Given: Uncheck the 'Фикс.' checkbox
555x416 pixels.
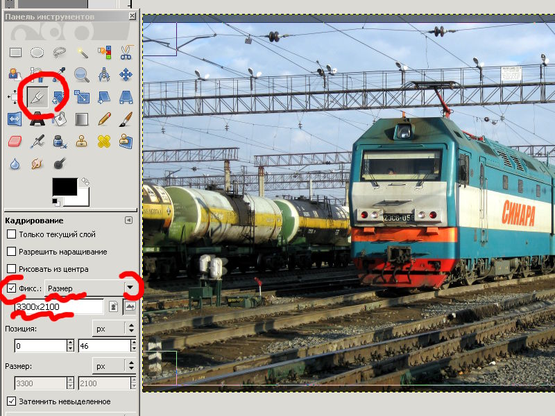Looking at the screenshot, I should click(11, 288).
